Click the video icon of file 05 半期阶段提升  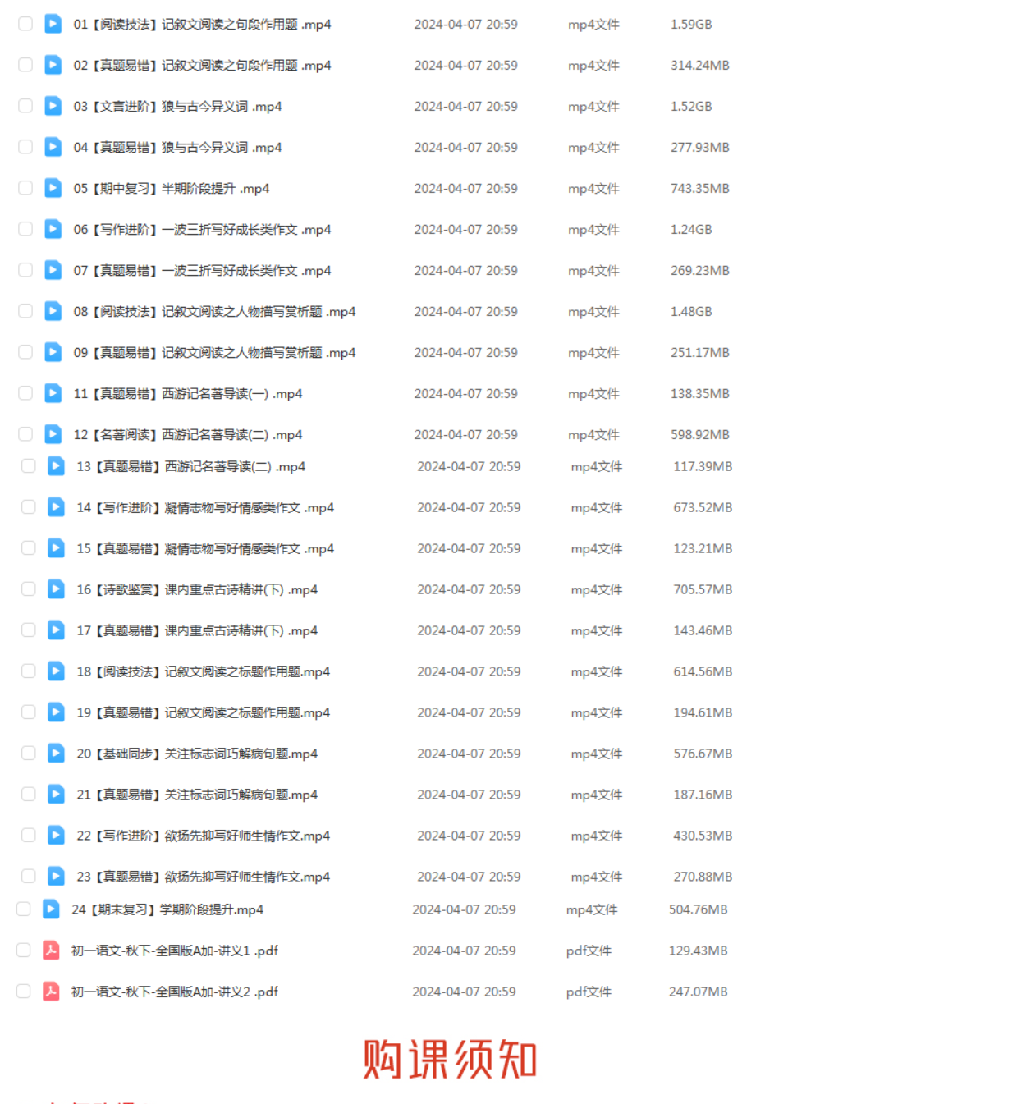pyautogui.click(x=53, y=188)
